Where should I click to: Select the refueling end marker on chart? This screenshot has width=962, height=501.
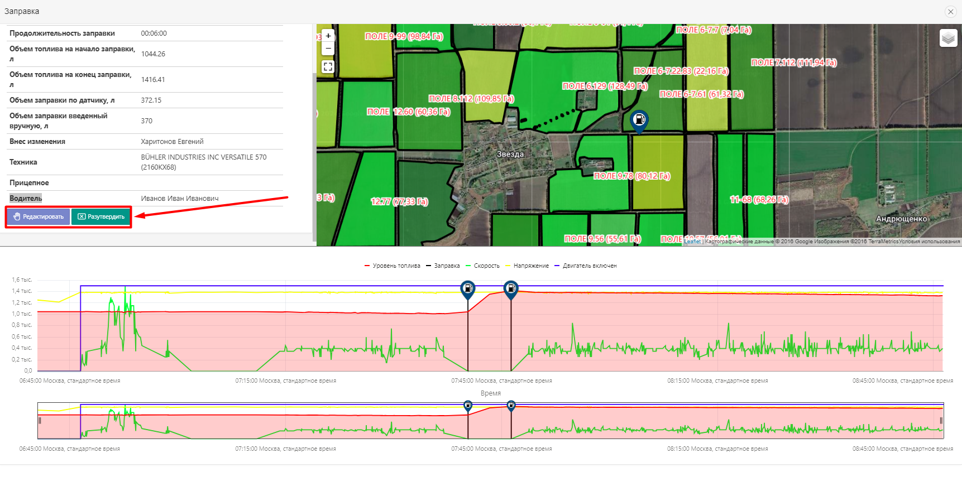tap(511, 289)
